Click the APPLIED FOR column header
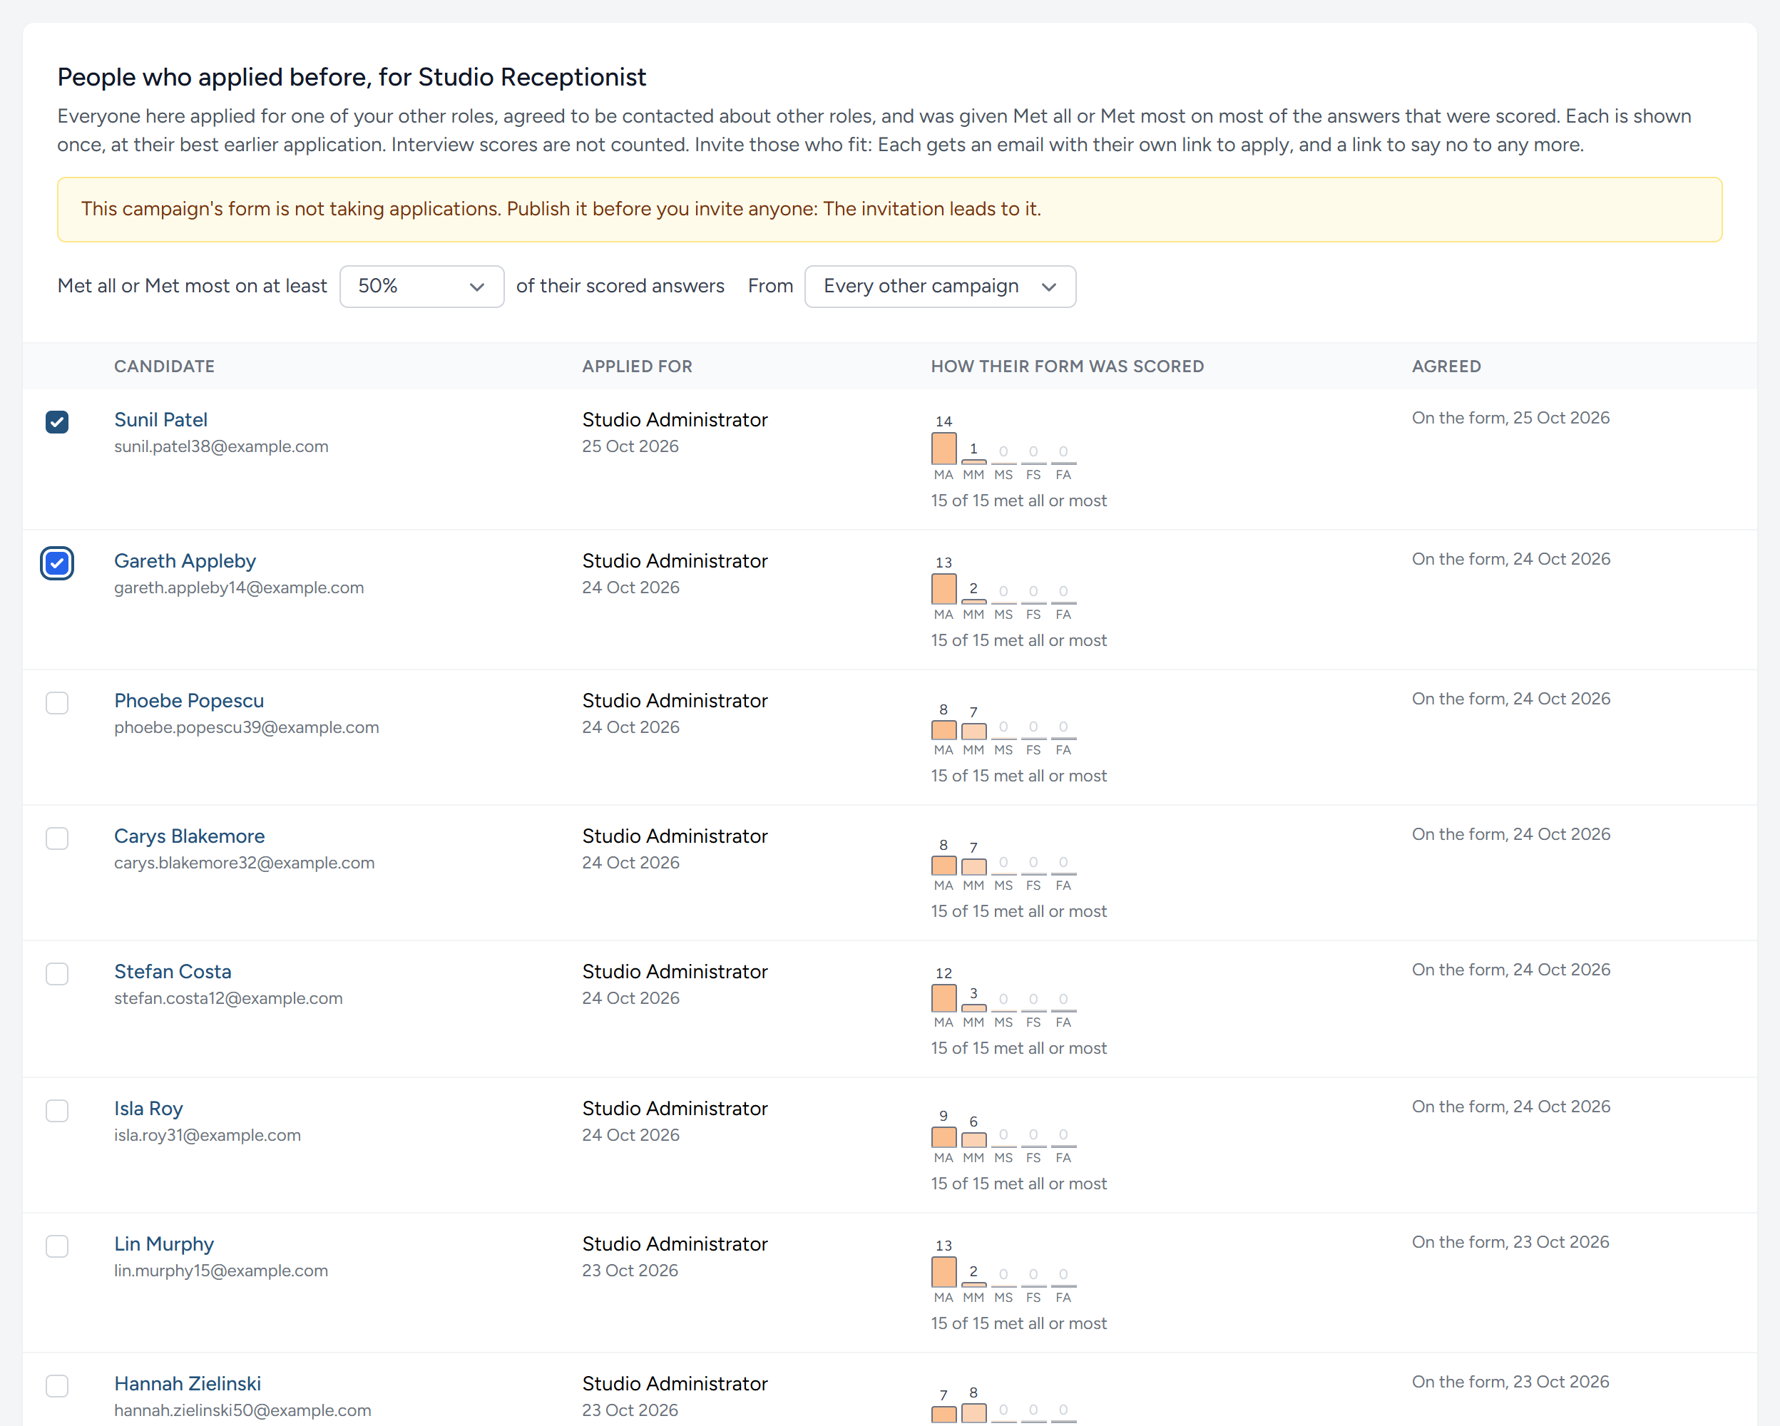This screenshot has width=1780, height=1426. pyautogui.click(x=638, y=366)
